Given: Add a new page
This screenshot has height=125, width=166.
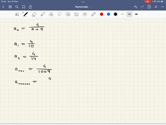Looking at the screenshot, I should [x=149, y=7].
